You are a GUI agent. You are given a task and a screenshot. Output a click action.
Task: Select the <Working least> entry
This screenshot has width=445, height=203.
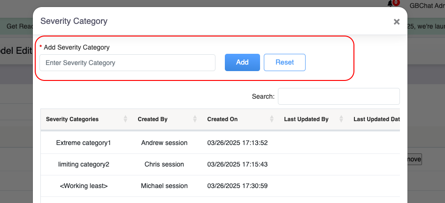coord(84,186)
